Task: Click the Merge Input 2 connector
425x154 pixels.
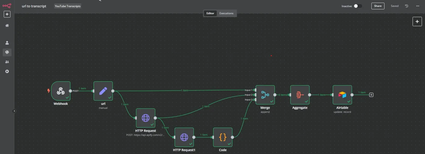Action: [x=256, y=95]
